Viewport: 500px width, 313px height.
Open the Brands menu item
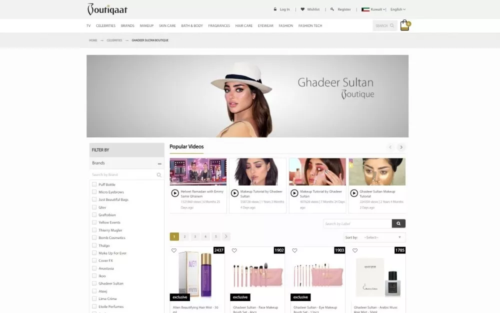(x=127, y=25)
